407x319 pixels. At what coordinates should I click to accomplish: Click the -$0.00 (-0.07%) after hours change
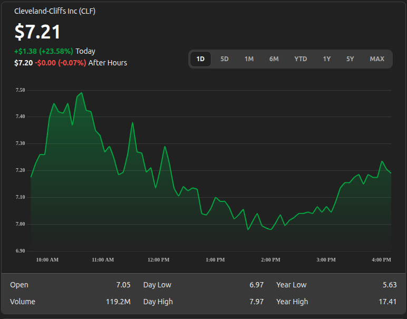tap(61, 63)
